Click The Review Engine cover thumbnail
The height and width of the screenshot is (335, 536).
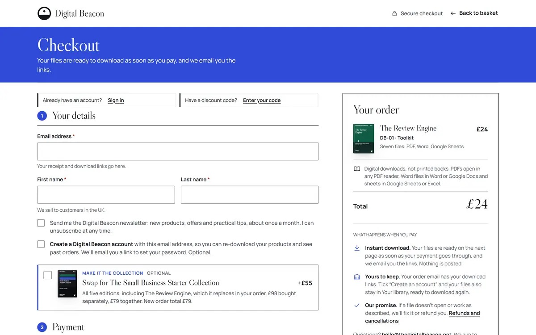(364, 138)
